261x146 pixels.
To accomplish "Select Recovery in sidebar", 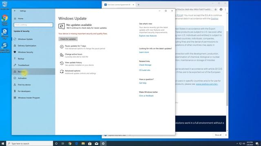I will [x=33, y=71].
